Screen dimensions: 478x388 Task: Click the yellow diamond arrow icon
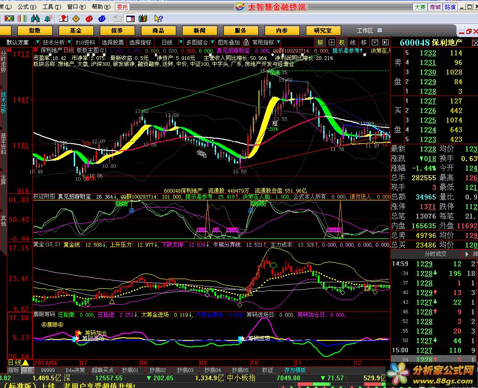click(x=76, y=19)
